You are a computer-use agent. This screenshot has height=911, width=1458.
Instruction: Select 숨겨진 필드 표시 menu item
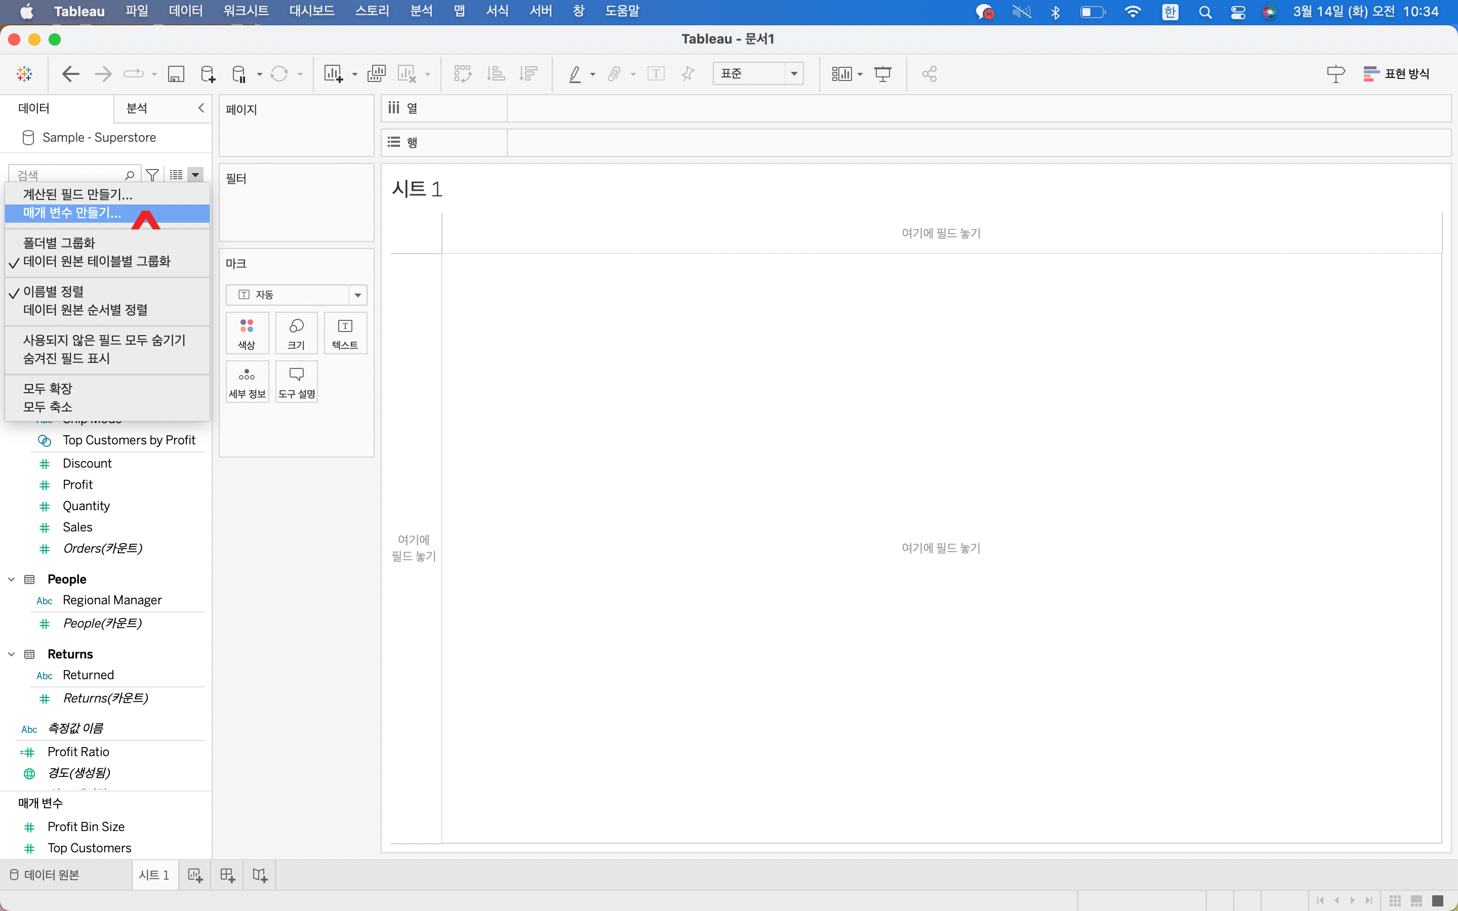(x=107, y=358)
